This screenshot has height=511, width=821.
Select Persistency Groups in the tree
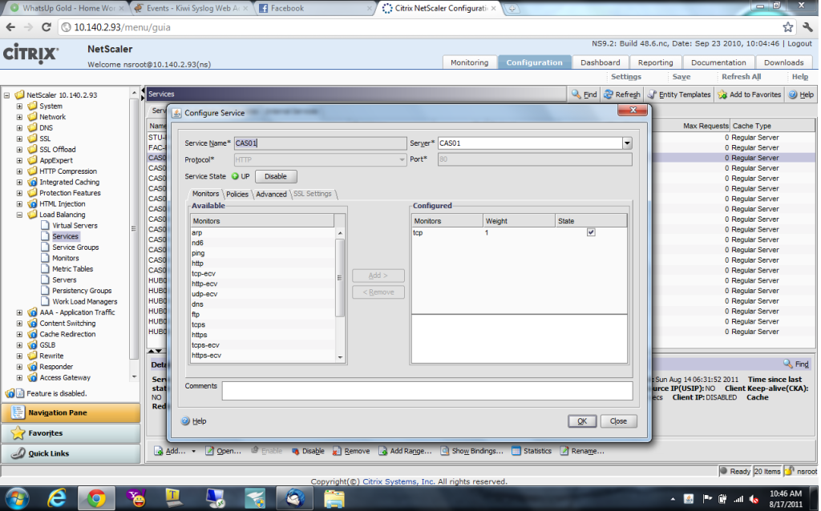coord(82,291)
